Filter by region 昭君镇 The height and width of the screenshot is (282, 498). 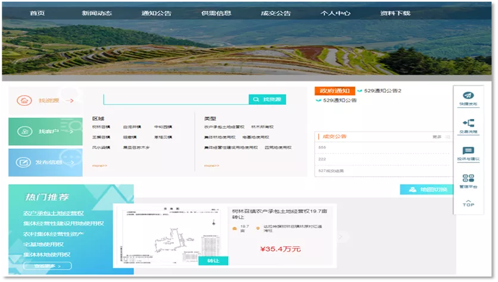tap(130, 137)
